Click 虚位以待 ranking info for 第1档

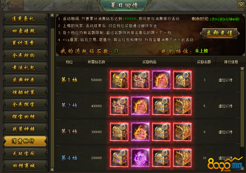(x=226, y=80)
